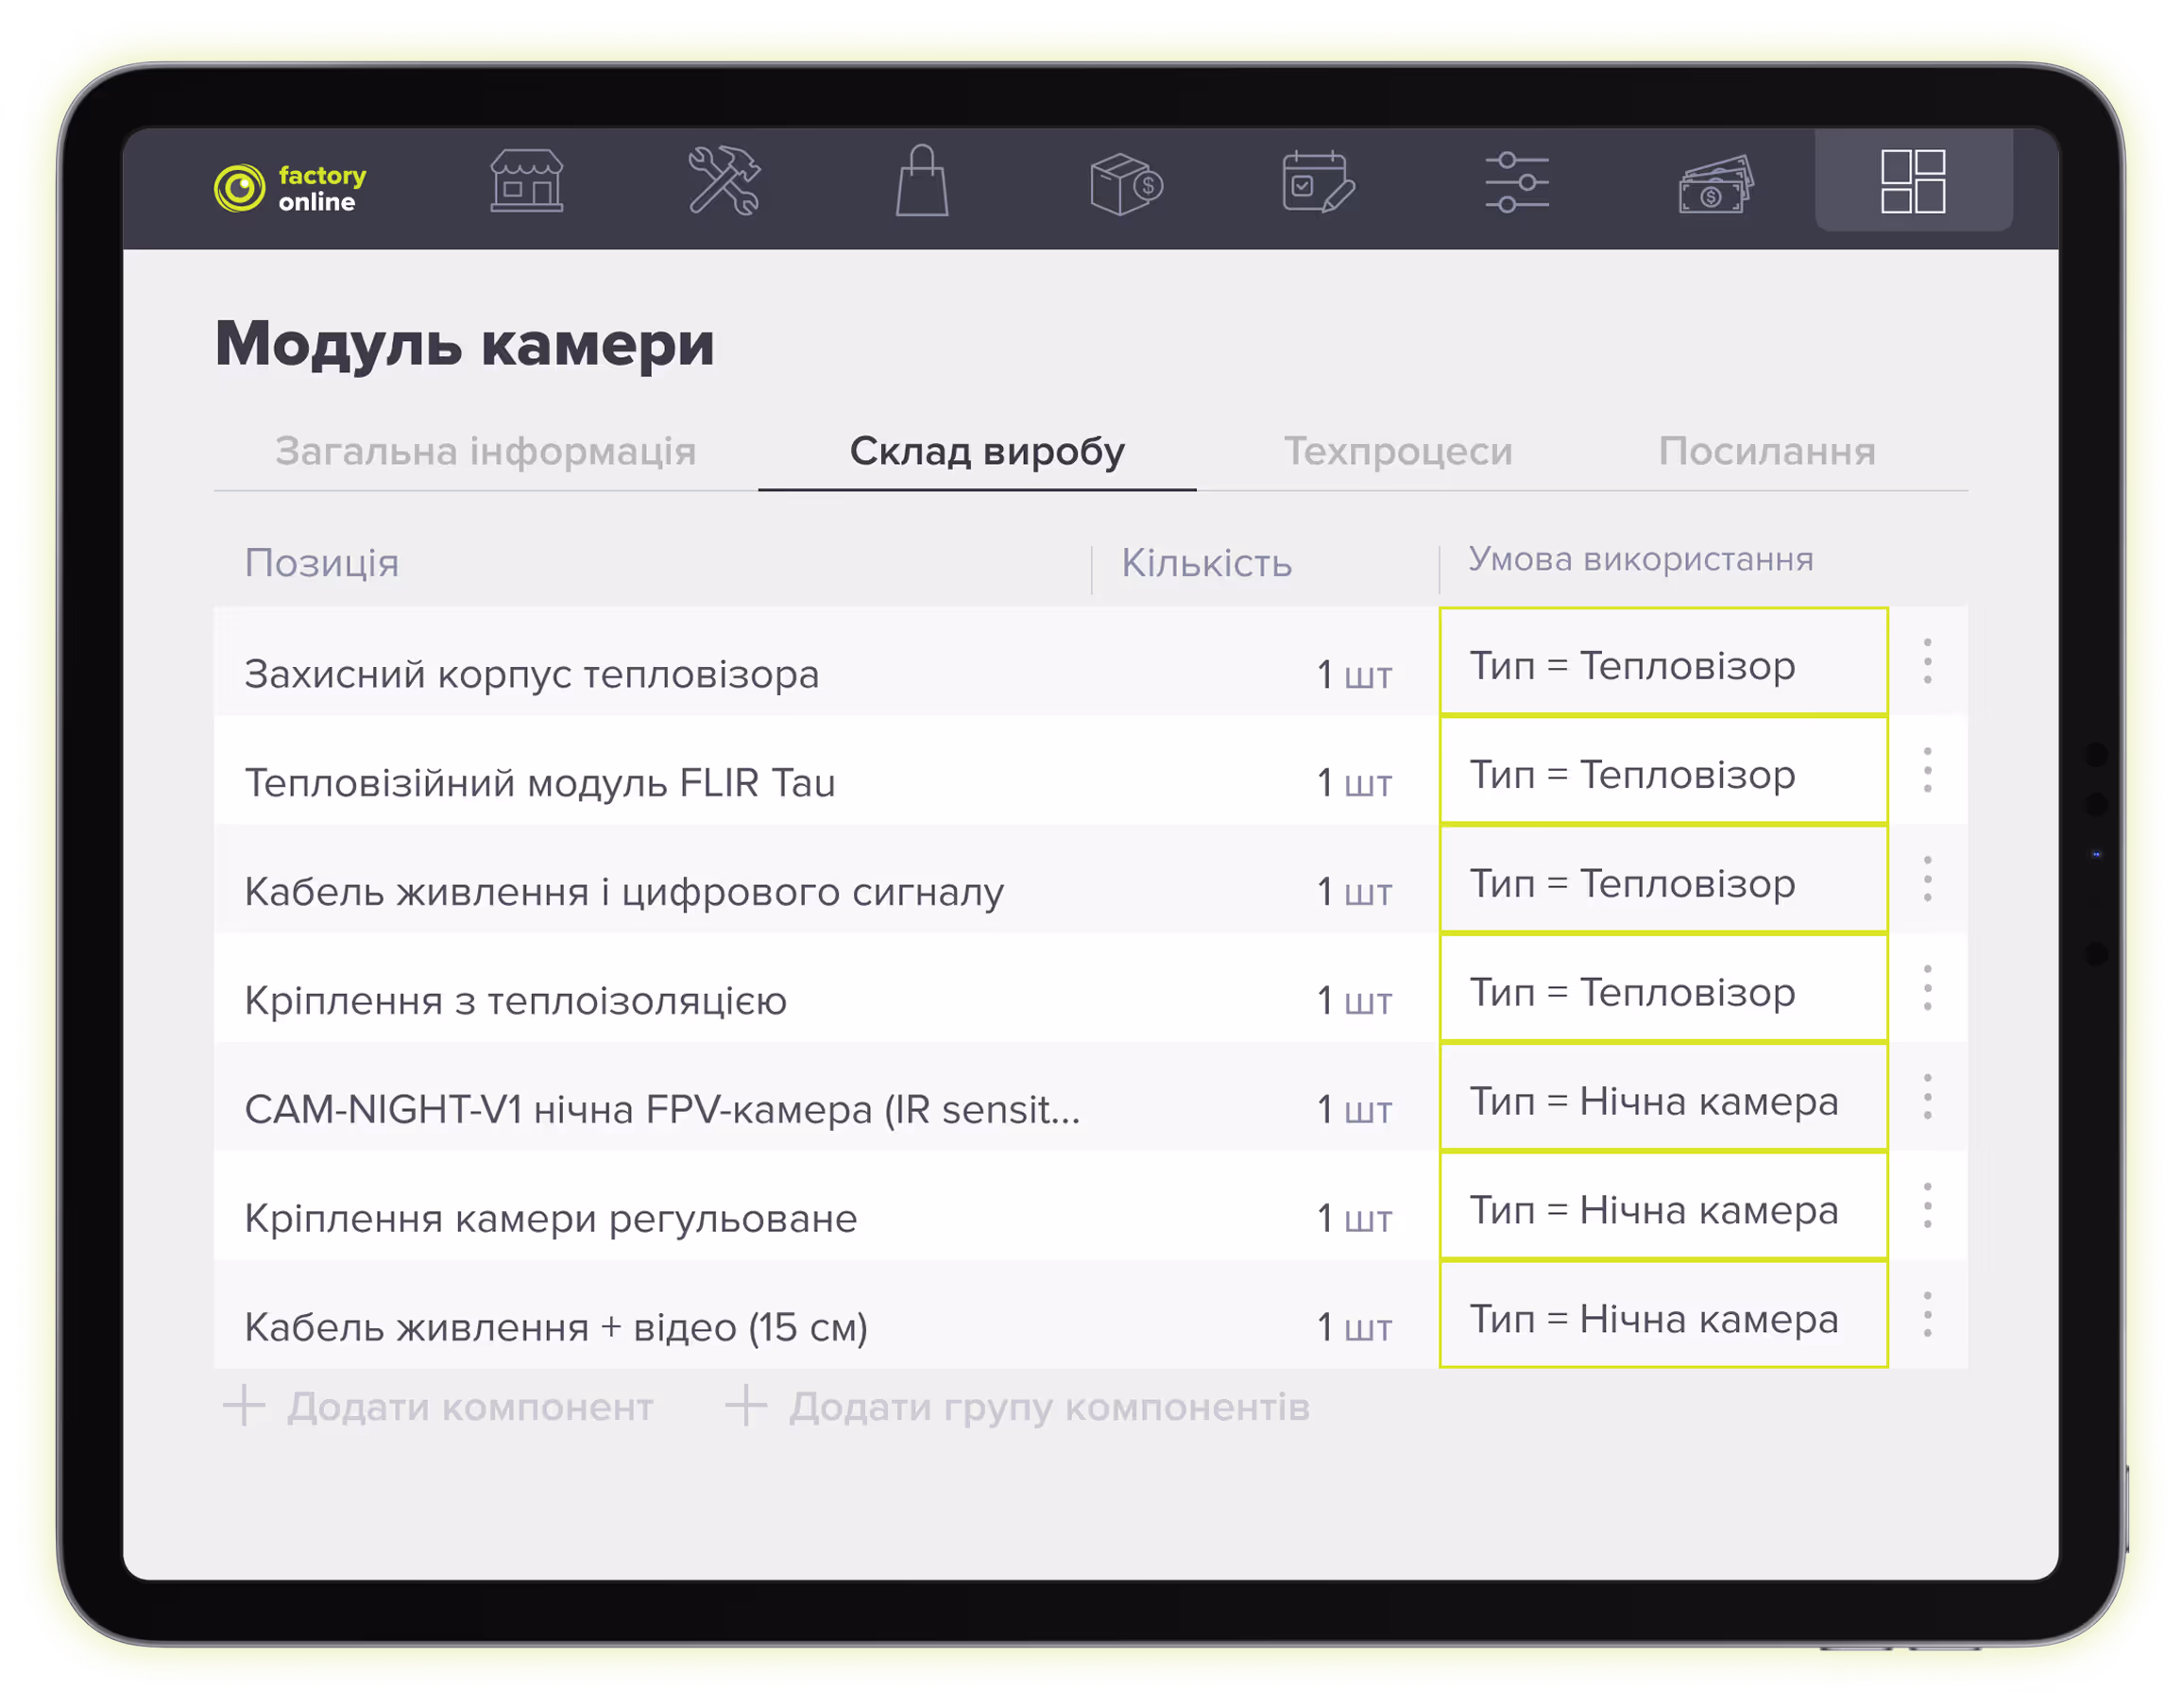This screenshot has height=1708, width=2182.
Task: Open the settings sliders icon
Action: point(1516,183)
